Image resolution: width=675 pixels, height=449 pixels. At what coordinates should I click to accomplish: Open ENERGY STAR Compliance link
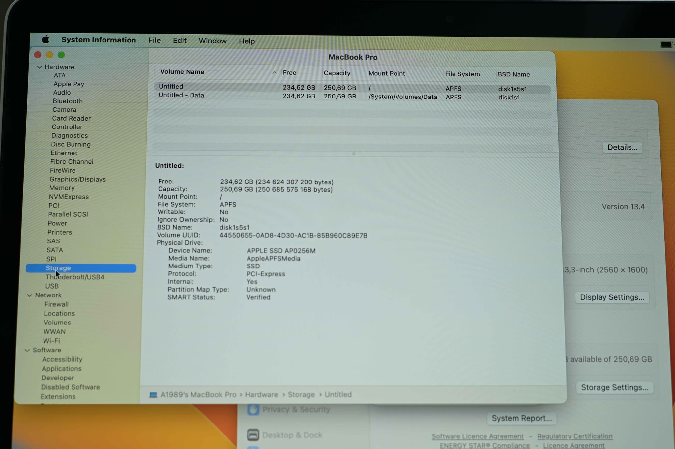coord(484,445)
